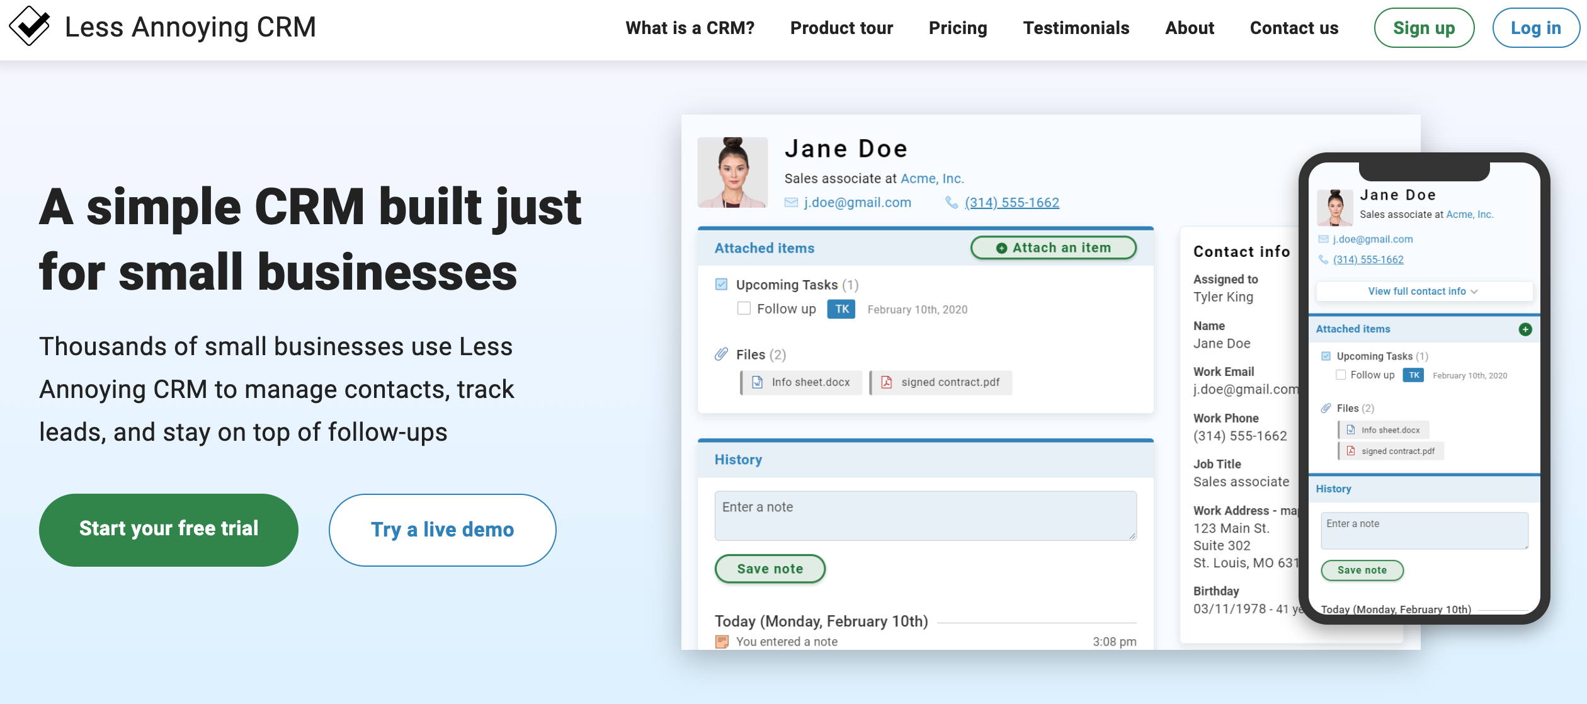Image resolution: width=1587 pixels, height=704 pixels.
Task: Click the Contact info heading
Action: [1242, 252]
